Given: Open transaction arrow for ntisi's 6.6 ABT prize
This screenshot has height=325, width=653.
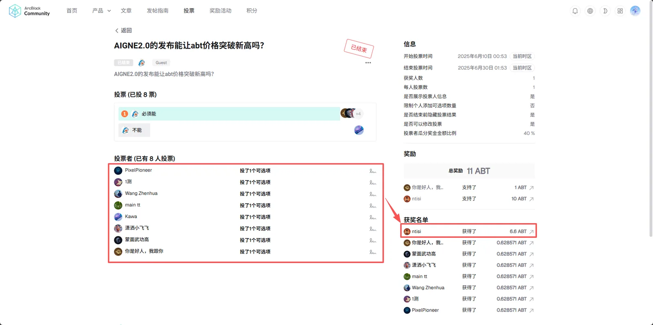Looking at the screenshot, I should 531,232.
